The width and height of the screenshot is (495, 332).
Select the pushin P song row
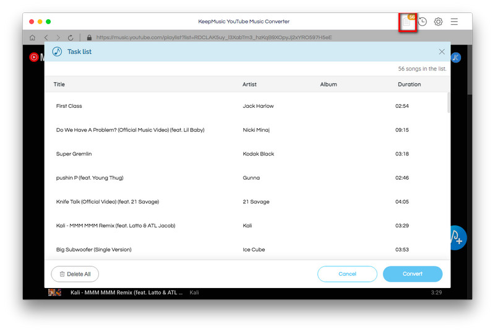(246, 178)
